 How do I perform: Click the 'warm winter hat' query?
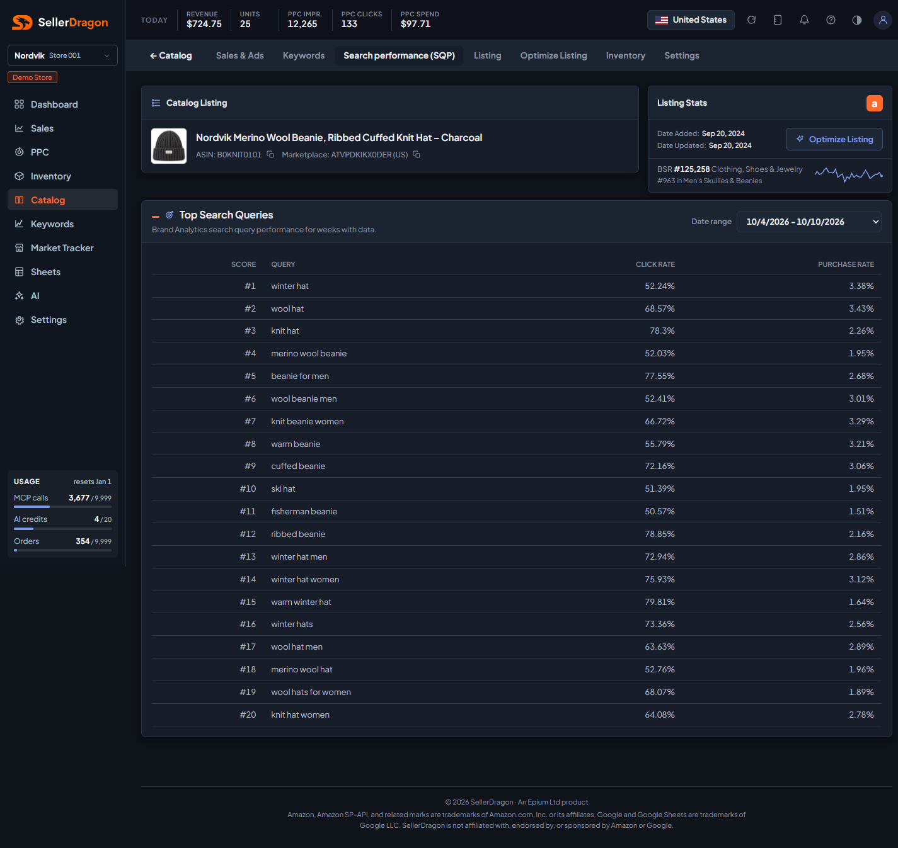point(301,602)
